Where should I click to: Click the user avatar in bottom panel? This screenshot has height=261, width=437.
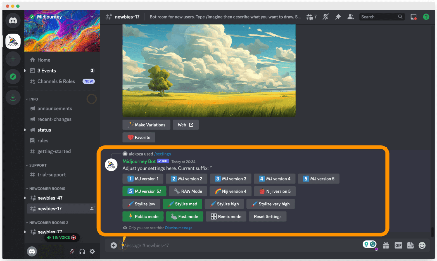[x=32, y=251]
